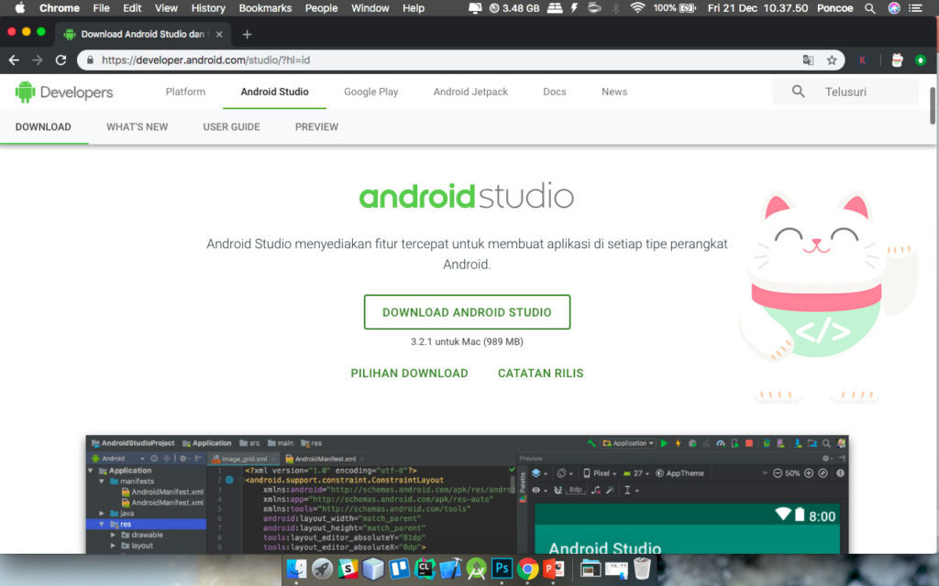Viewport: 939px width, 586px height.
Task: Select the DOWNLOAD sub-tab
Action: click(x=43, y=126)
